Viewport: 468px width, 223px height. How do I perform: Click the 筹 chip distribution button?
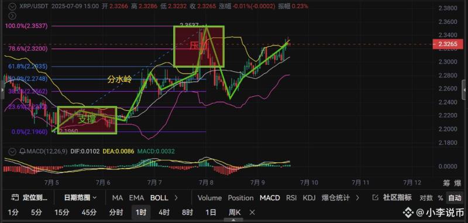(x=446, y=183)
